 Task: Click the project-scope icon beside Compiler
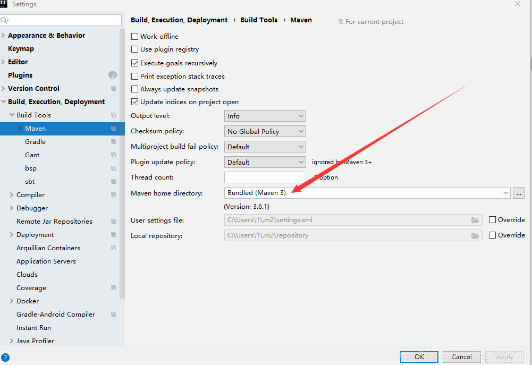tap(113, 194)
